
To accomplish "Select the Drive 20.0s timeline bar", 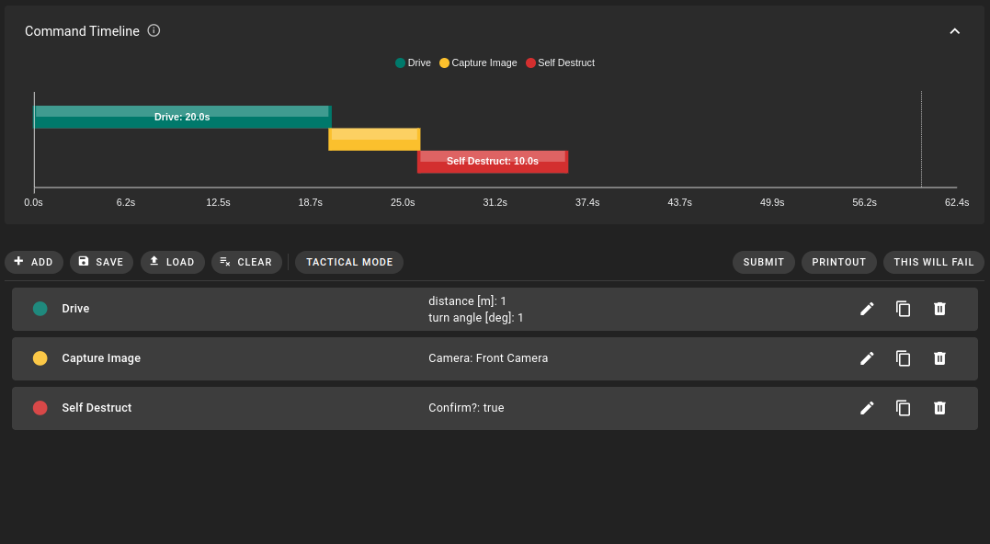I will [x=183, y=118].
